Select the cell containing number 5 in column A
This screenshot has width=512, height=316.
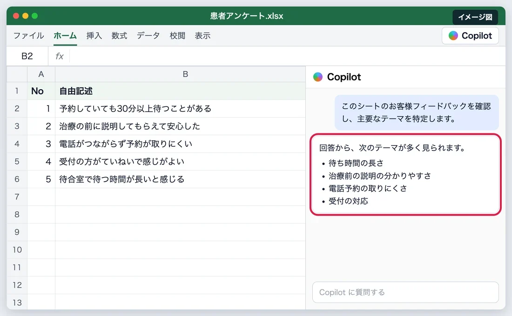pos(41,179)
